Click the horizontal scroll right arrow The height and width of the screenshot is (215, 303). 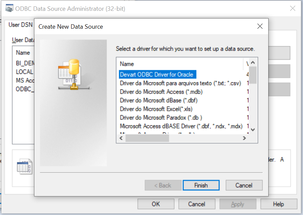[x=244, y=138]
